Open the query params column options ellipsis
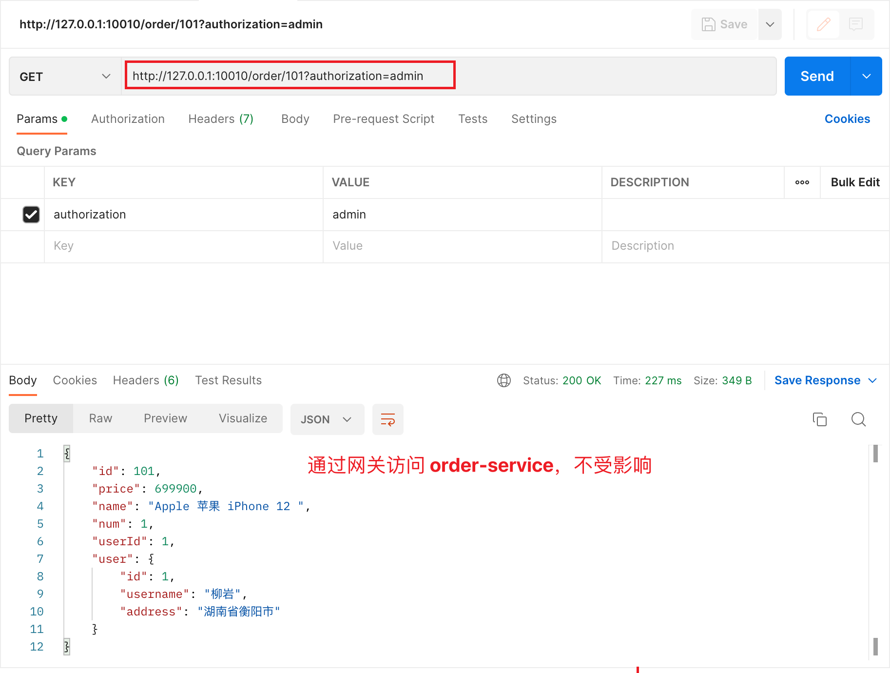The width and height of the screenshot is (890, 673). click(802, 182)
